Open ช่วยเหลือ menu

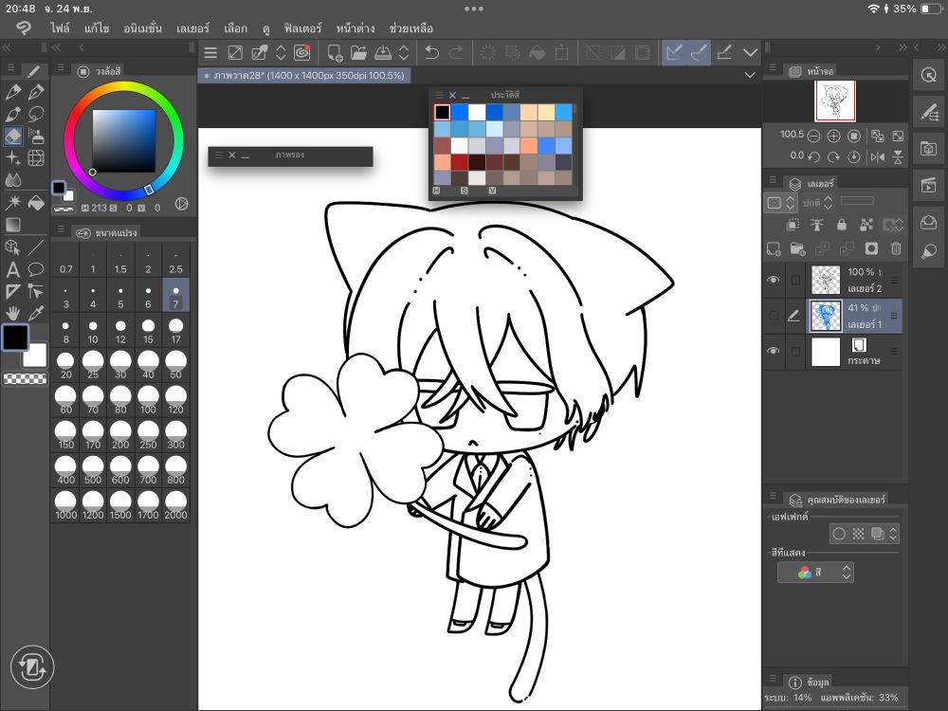point(411,28)
